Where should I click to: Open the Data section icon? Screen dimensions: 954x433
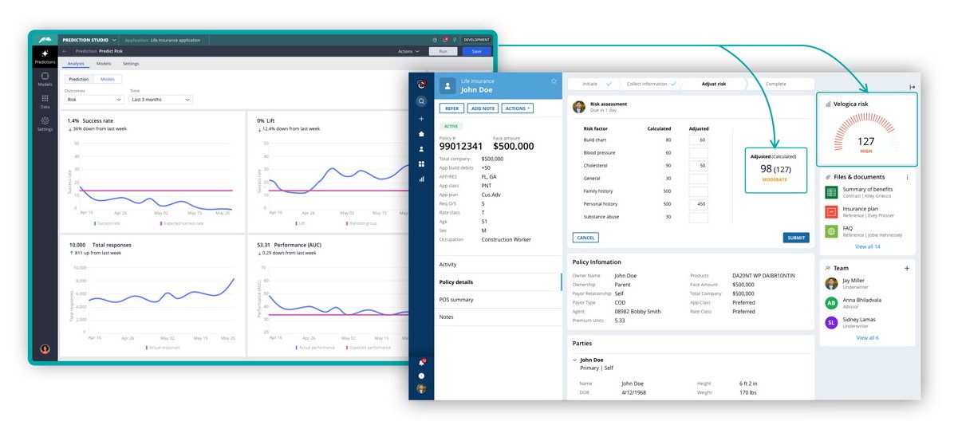click(45, 101)
